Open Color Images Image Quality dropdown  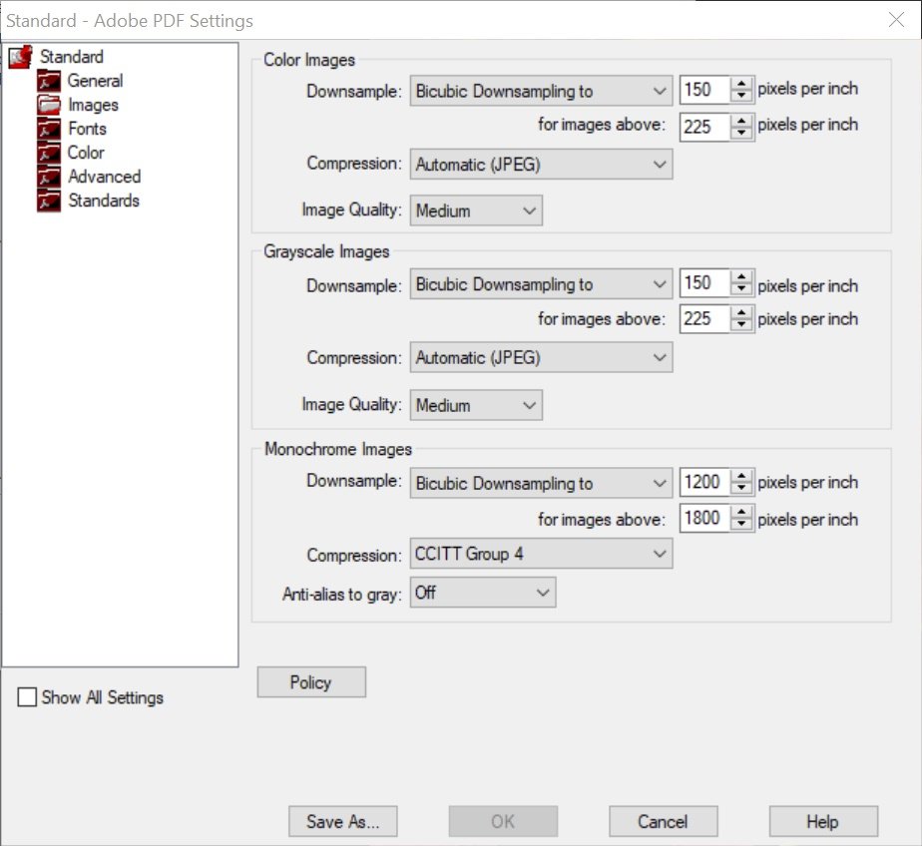pyautogui.click(x=476, y=211)
